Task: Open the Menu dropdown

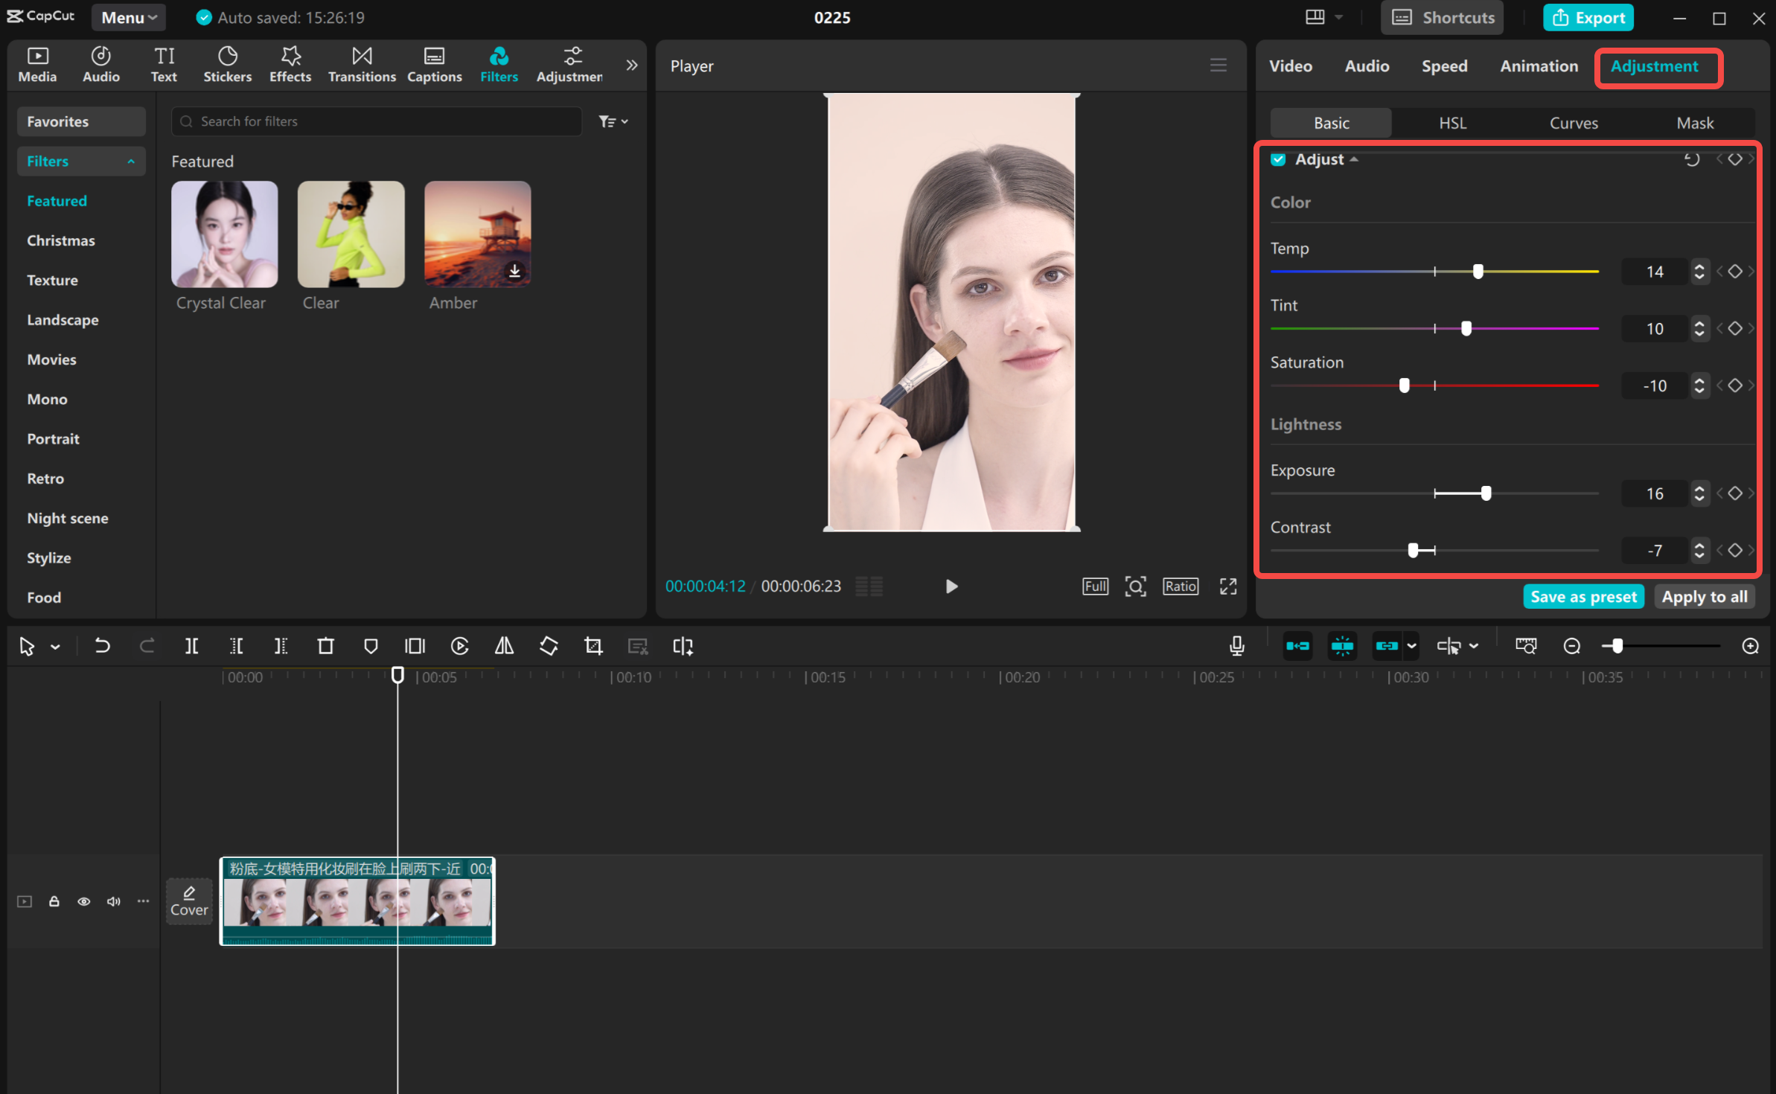Action: point(128,17)
